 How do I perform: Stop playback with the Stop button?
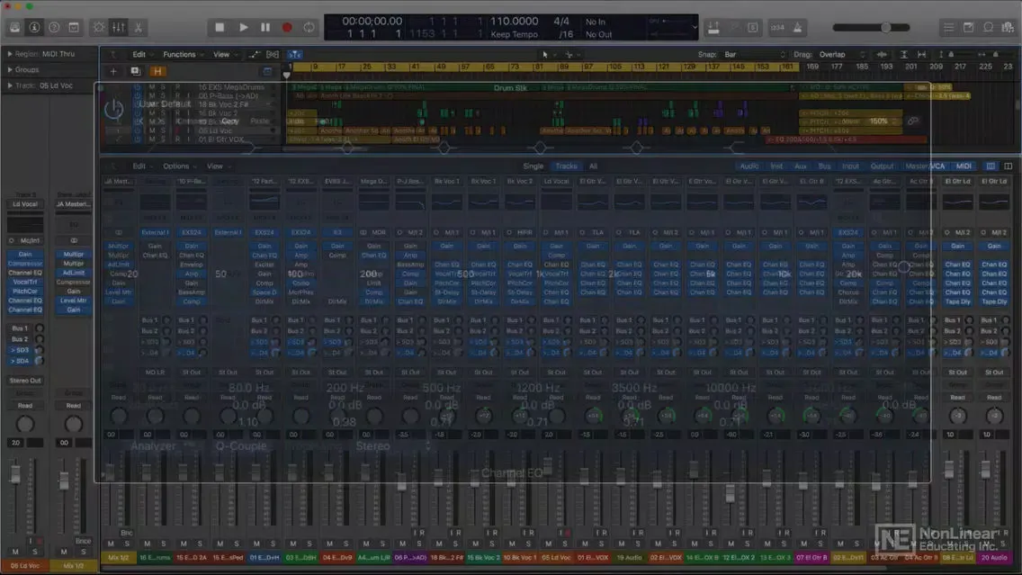tap(220, 27)
